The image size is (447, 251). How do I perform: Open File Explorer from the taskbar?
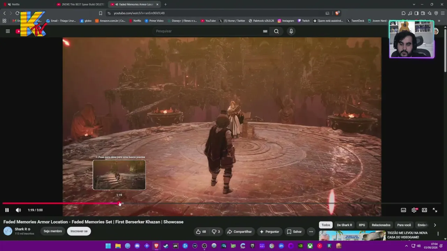click(x=118, y=246)
